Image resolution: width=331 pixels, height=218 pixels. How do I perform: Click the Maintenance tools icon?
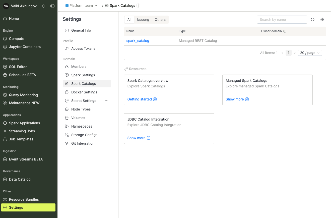5,103
